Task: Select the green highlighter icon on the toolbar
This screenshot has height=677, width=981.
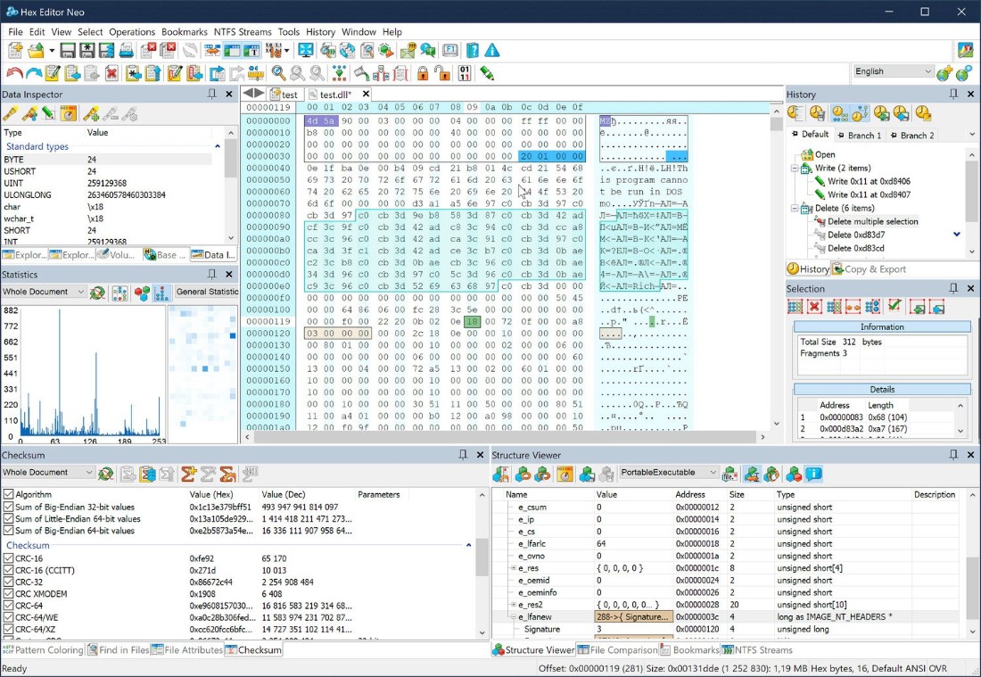Action: [486, 73]
